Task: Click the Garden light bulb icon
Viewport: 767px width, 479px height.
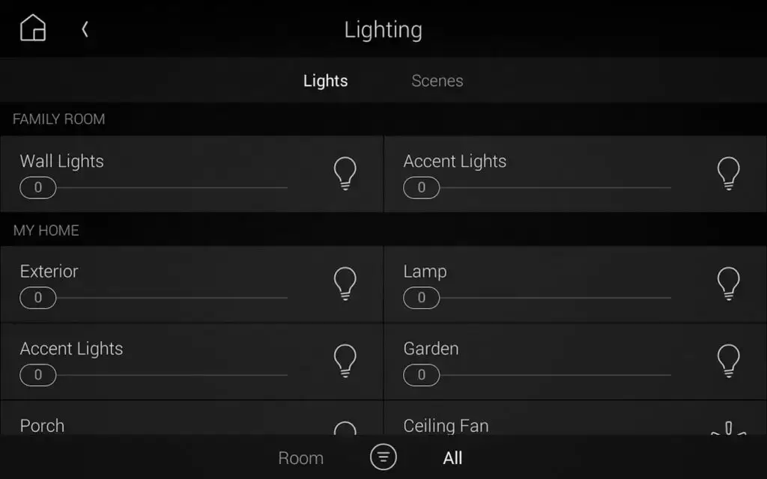Action: 728,360
